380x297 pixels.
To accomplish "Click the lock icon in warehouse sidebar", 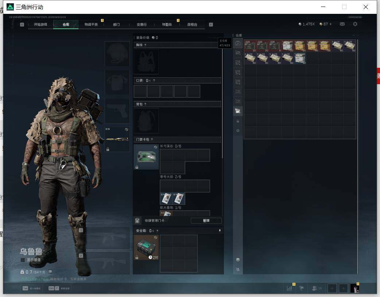I will pos(238,121).
